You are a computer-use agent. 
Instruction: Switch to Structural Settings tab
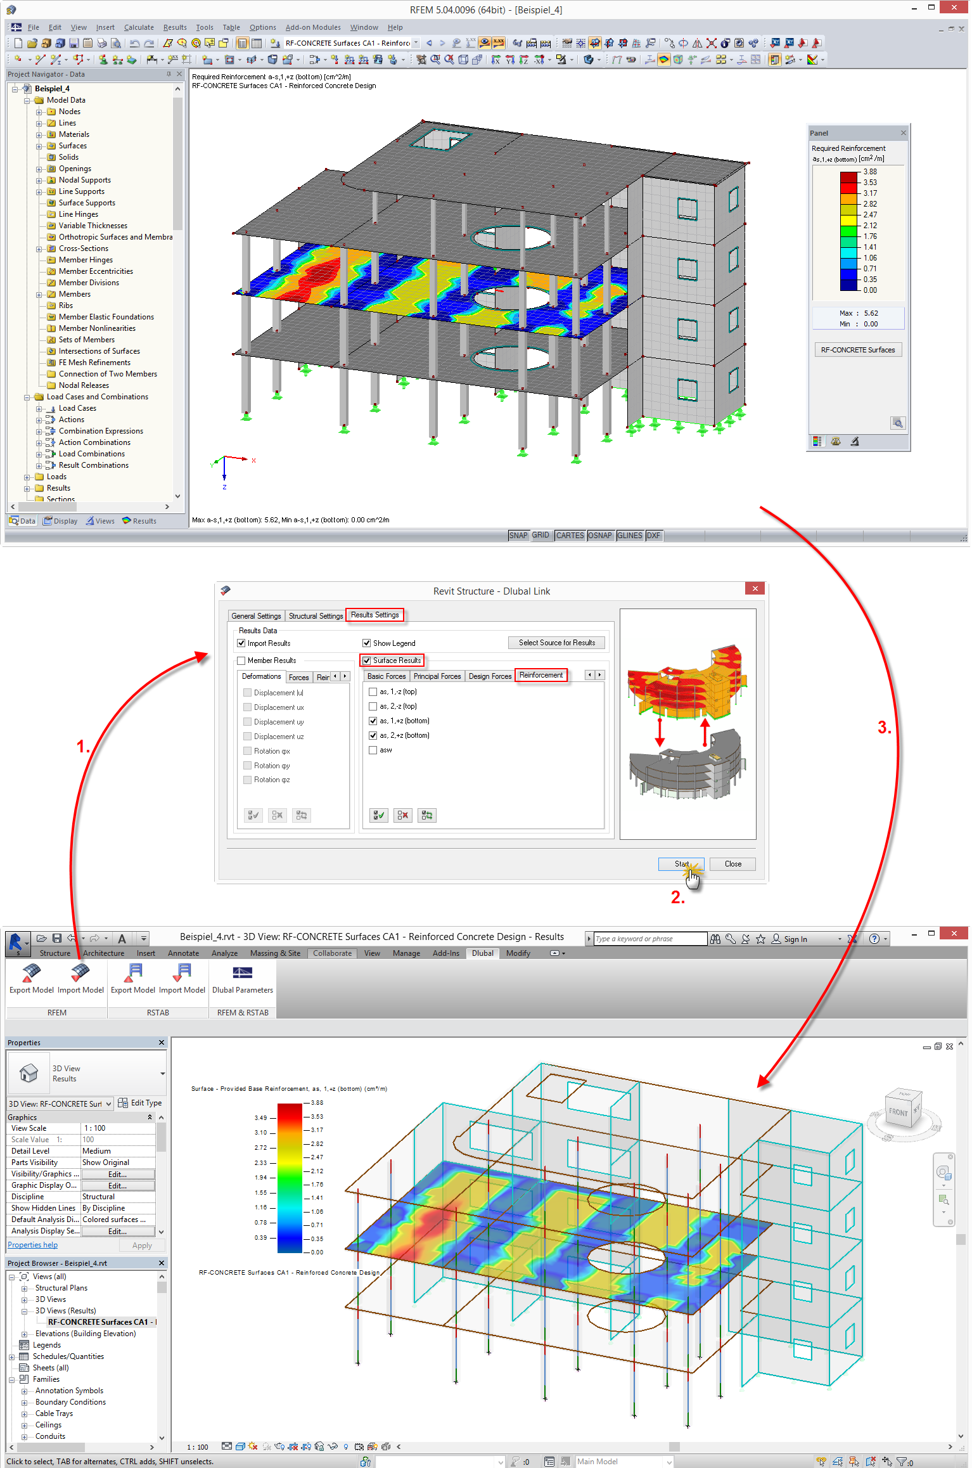tap(316, 615)
